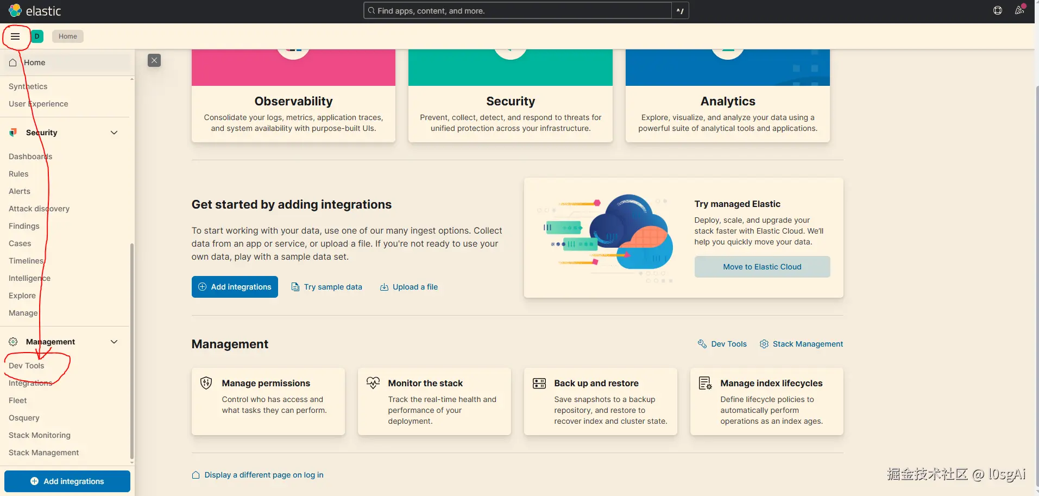Open Findings in the sidebar
The image size is (1039, 496).
[24, 226]
